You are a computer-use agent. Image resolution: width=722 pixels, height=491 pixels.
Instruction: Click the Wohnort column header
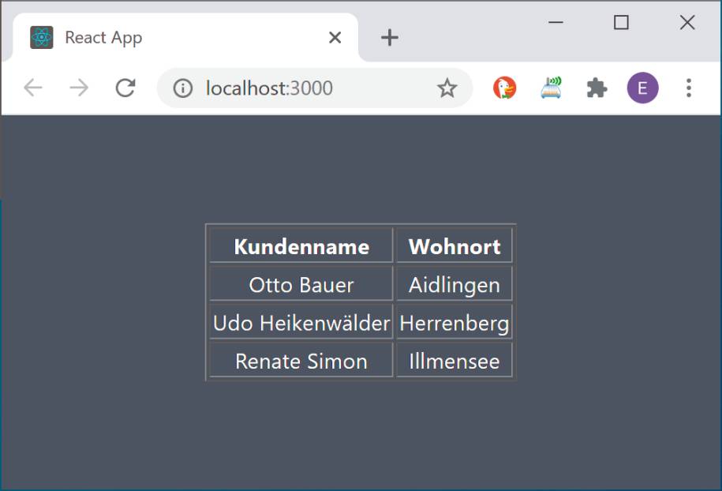click(x=454, y=245)
